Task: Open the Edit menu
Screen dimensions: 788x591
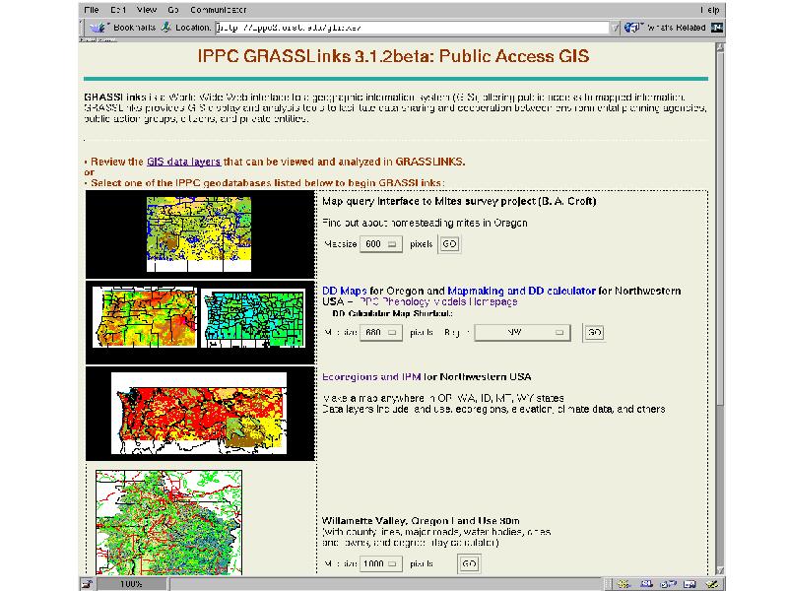Action: [118, 10]
